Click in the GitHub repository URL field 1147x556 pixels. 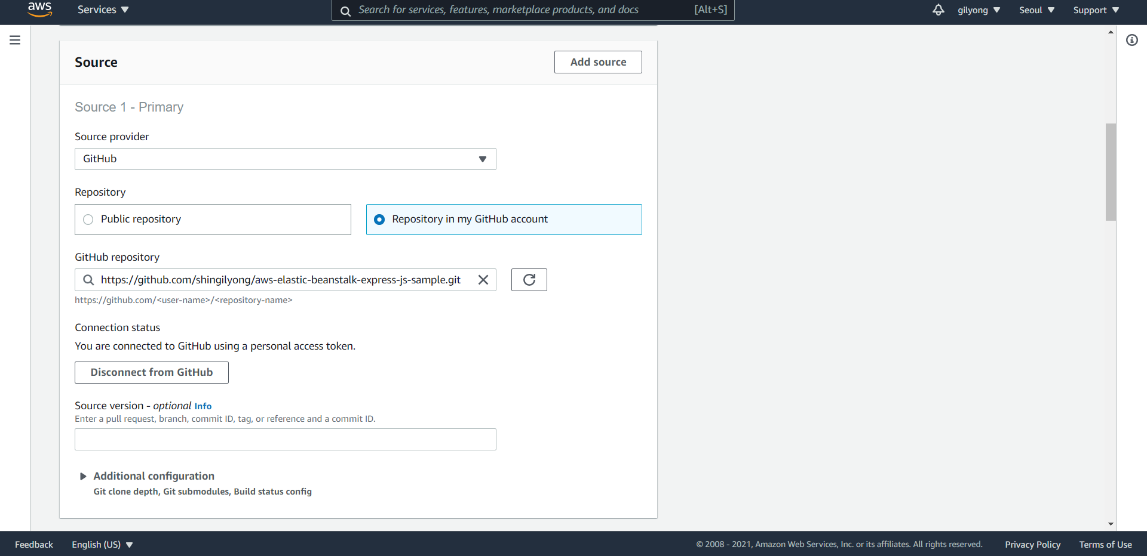coord(286,280)
